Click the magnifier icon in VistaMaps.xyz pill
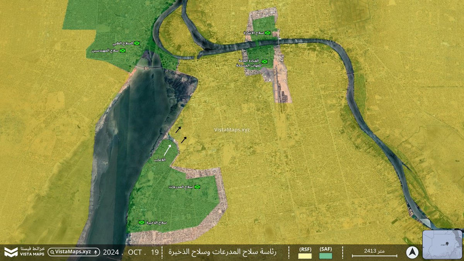This screenshot has height=261, width=464. [x=52, y=252]
